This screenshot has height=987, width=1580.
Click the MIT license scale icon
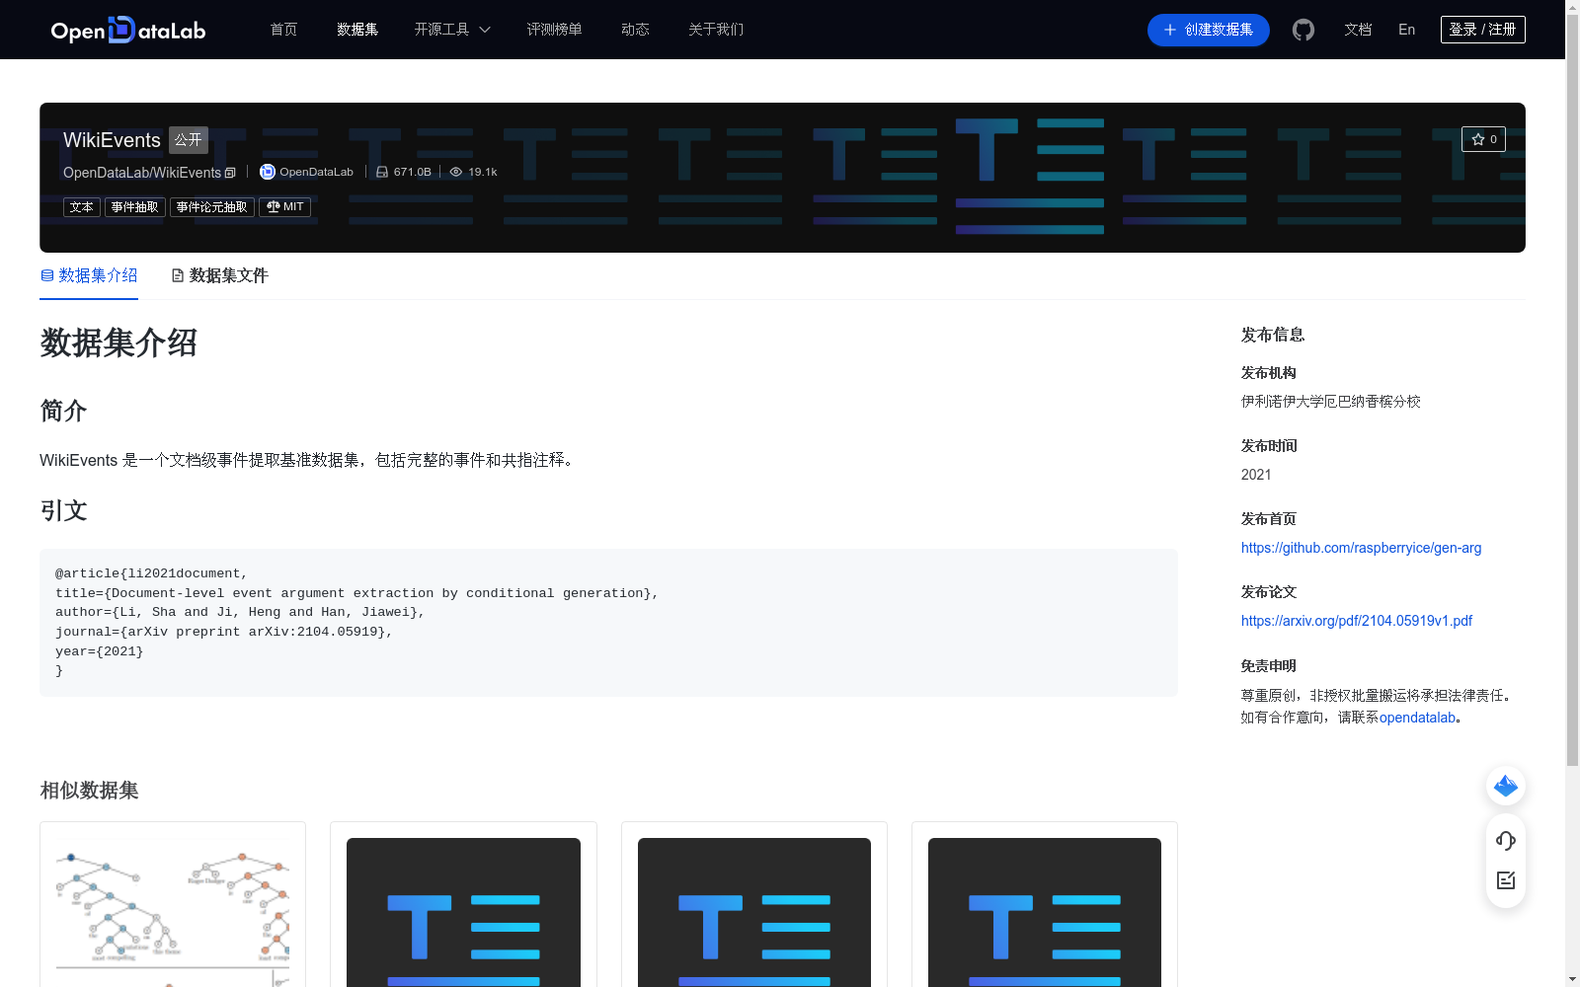coord(274,206)
